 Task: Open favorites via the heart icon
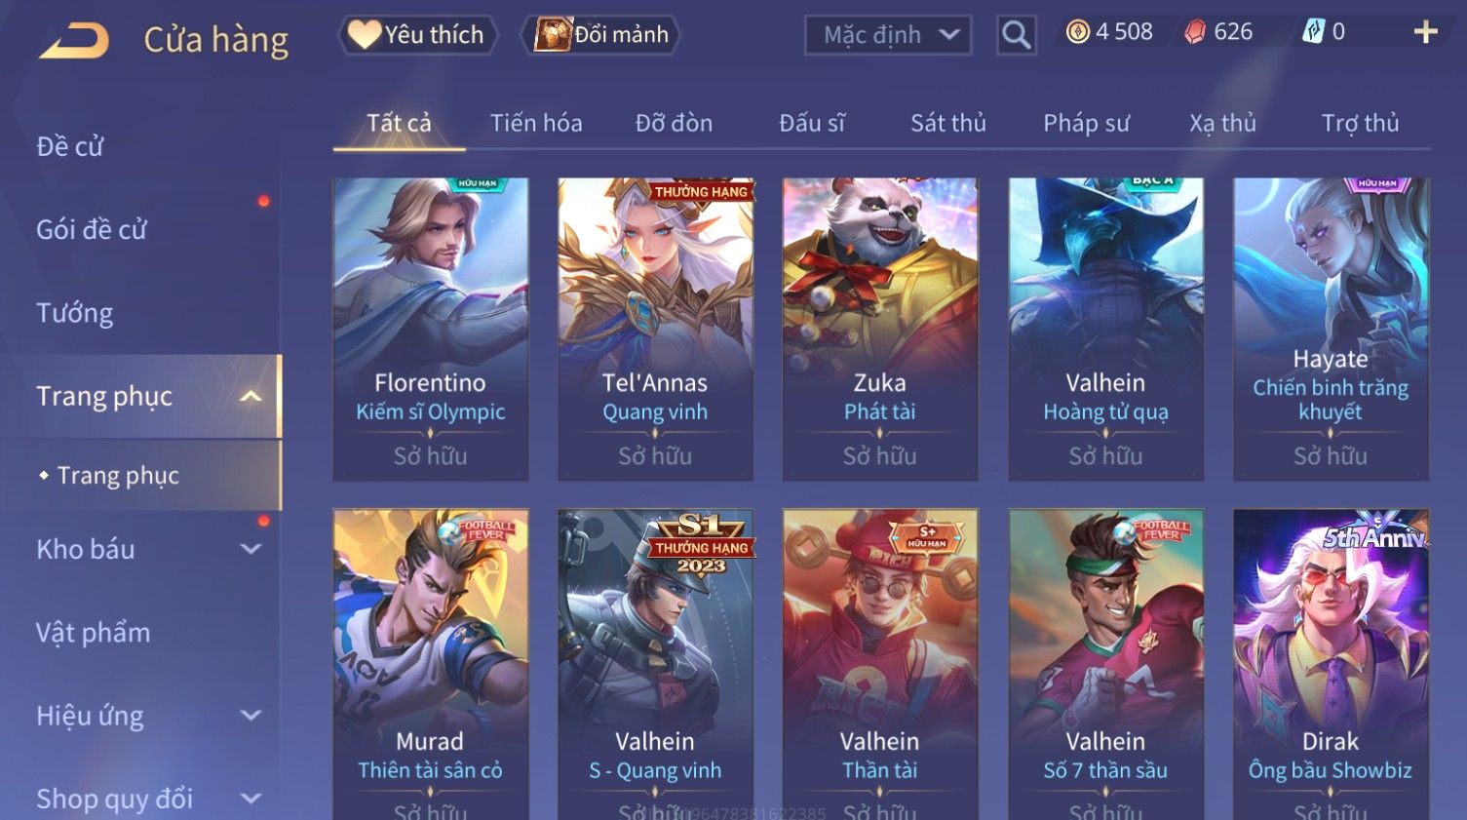point(365,34)
